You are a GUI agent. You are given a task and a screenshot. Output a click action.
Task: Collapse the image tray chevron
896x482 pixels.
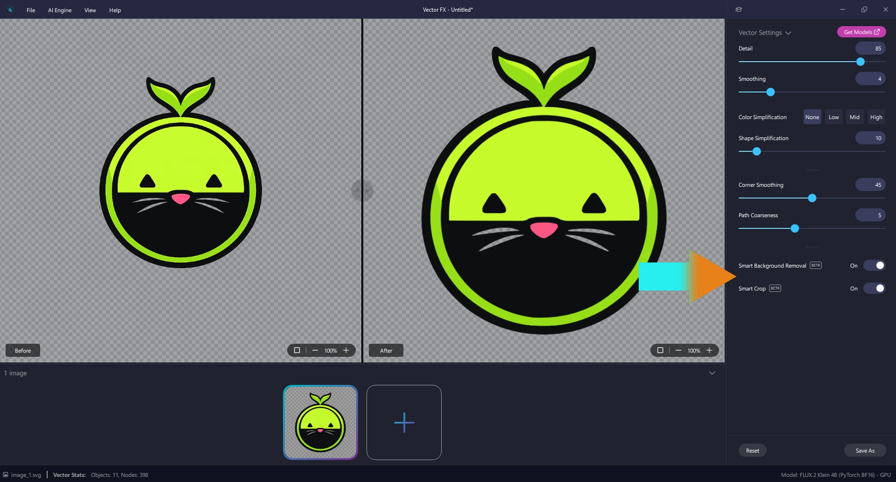(x=712, y=373)
